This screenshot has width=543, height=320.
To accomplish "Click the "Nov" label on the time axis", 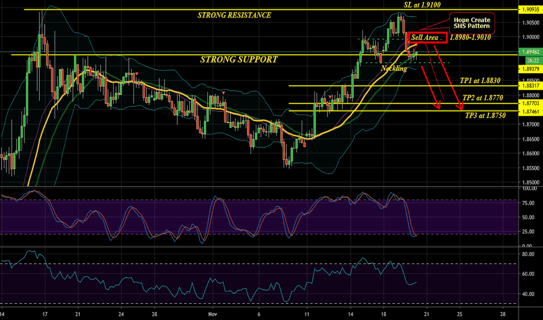I will pyautogui.click(x=212, y=313).
